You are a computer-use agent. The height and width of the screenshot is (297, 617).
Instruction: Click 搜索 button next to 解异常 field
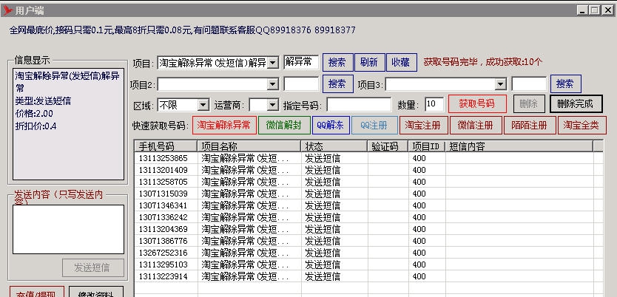tap(337, 63)
